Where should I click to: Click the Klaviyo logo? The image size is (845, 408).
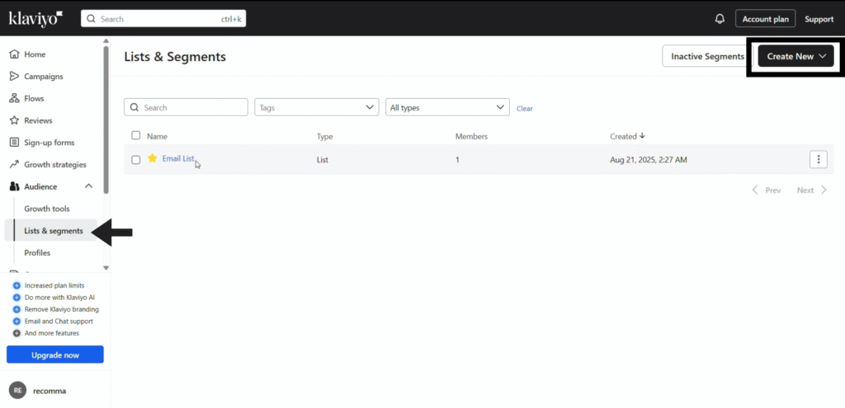[35, 18]
